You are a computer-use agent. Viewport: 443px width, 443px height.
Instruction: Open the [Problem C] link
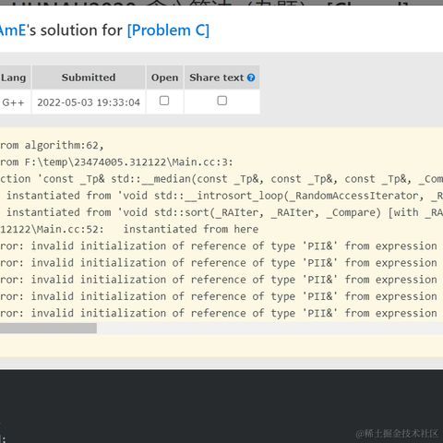[168, 30]
